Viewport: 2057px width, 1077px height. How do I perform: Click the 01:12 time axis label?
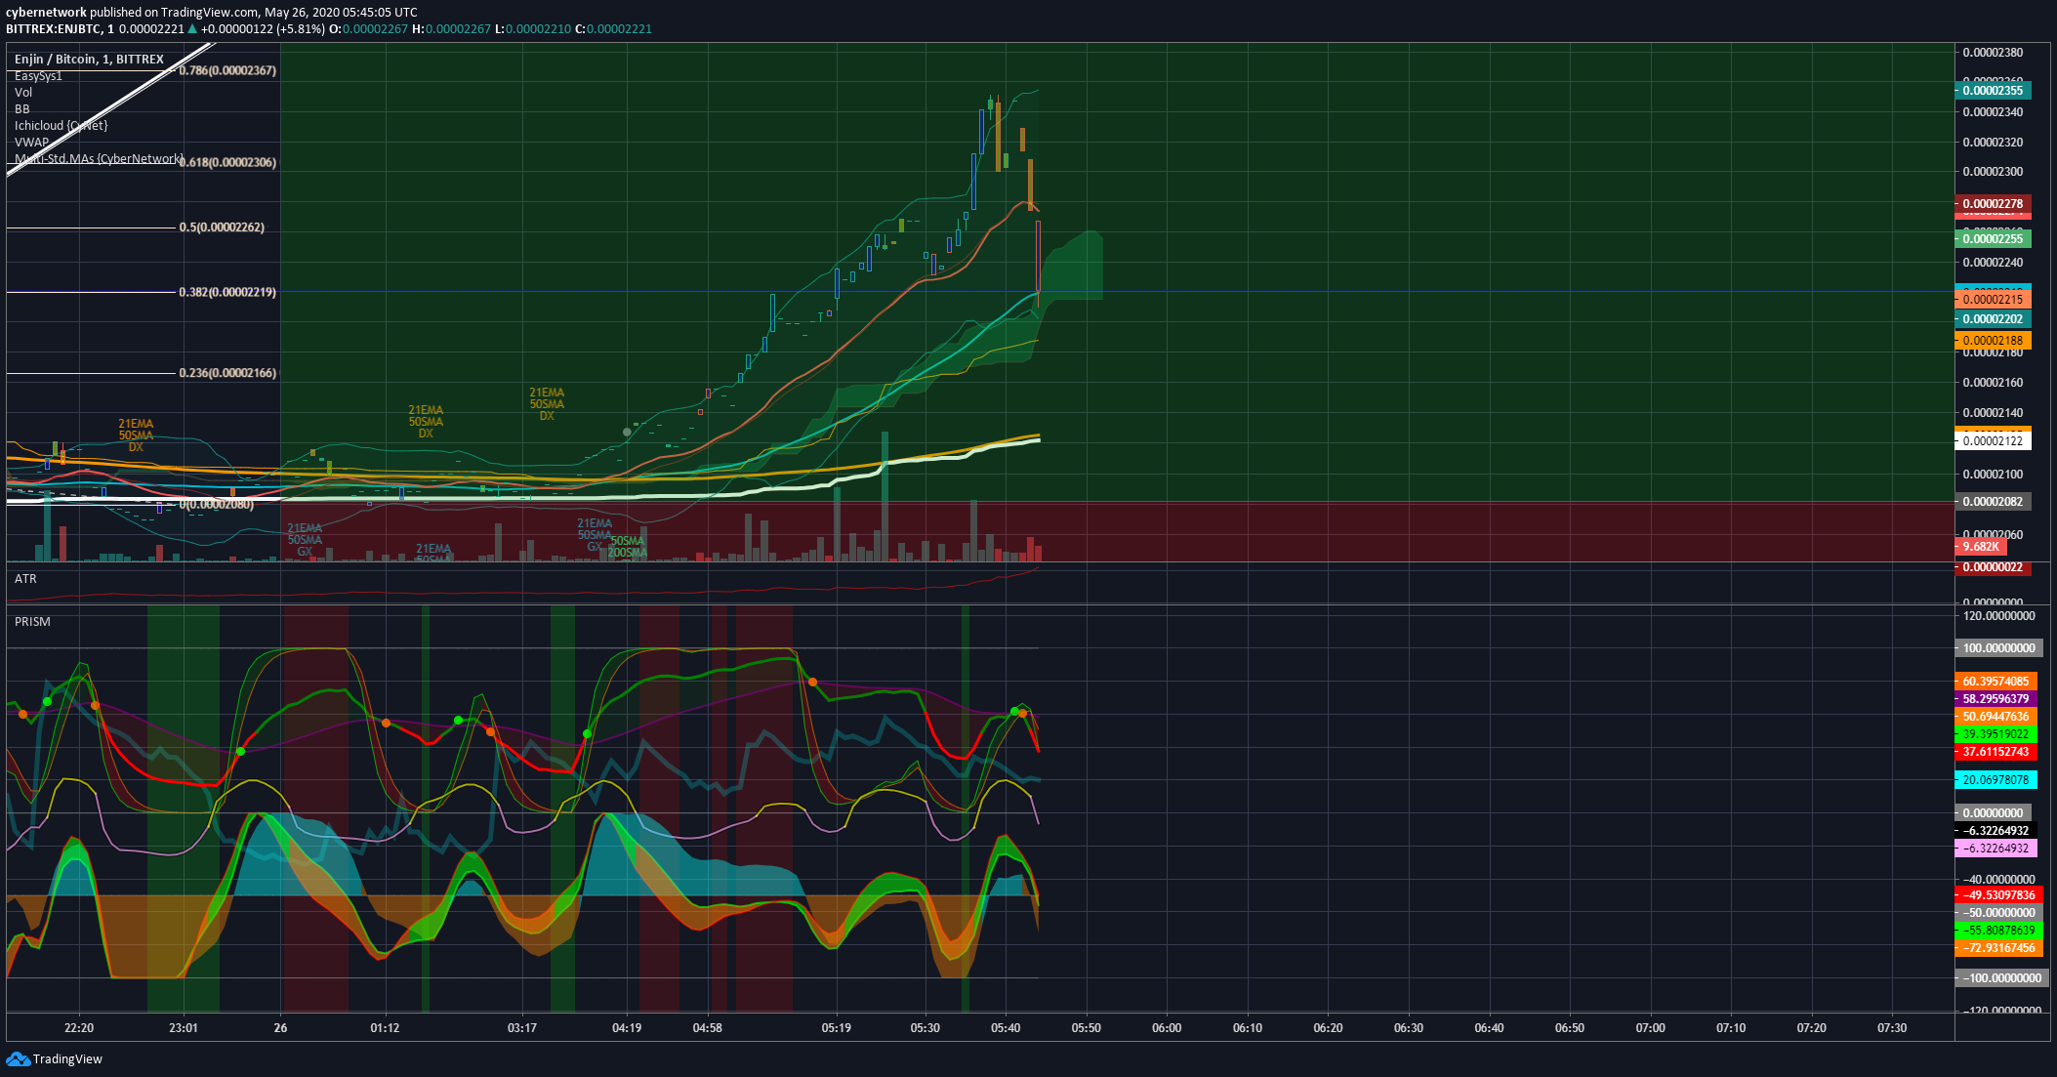click(385, 1028)
